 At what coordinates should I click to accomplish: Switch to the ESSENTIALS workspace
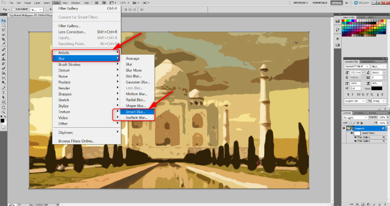(x=320, y=3)
